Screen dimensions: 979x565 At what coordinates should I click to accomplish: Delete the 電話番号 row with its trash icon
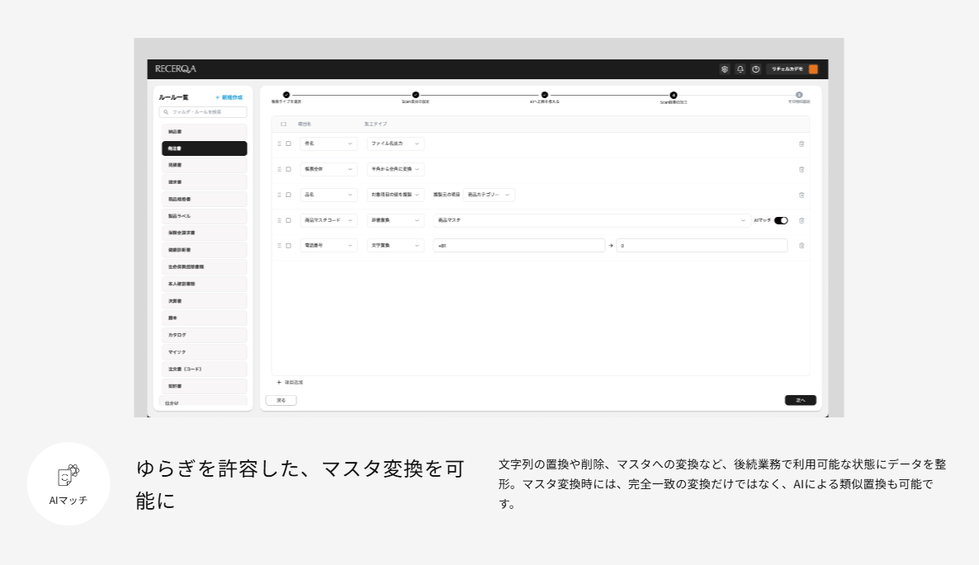[x=801, y=246]
